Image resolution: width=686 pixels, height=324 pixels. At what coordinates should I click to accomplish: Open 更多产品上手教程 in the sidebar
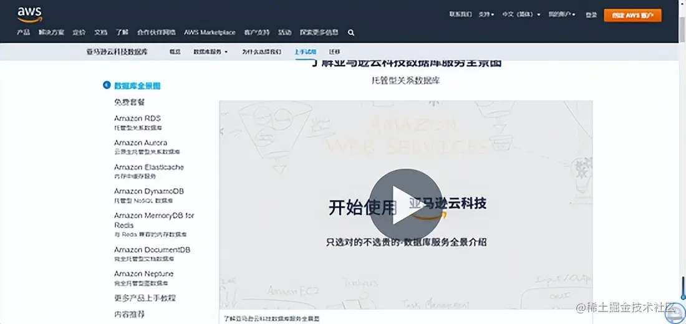(x=145, y=298)
